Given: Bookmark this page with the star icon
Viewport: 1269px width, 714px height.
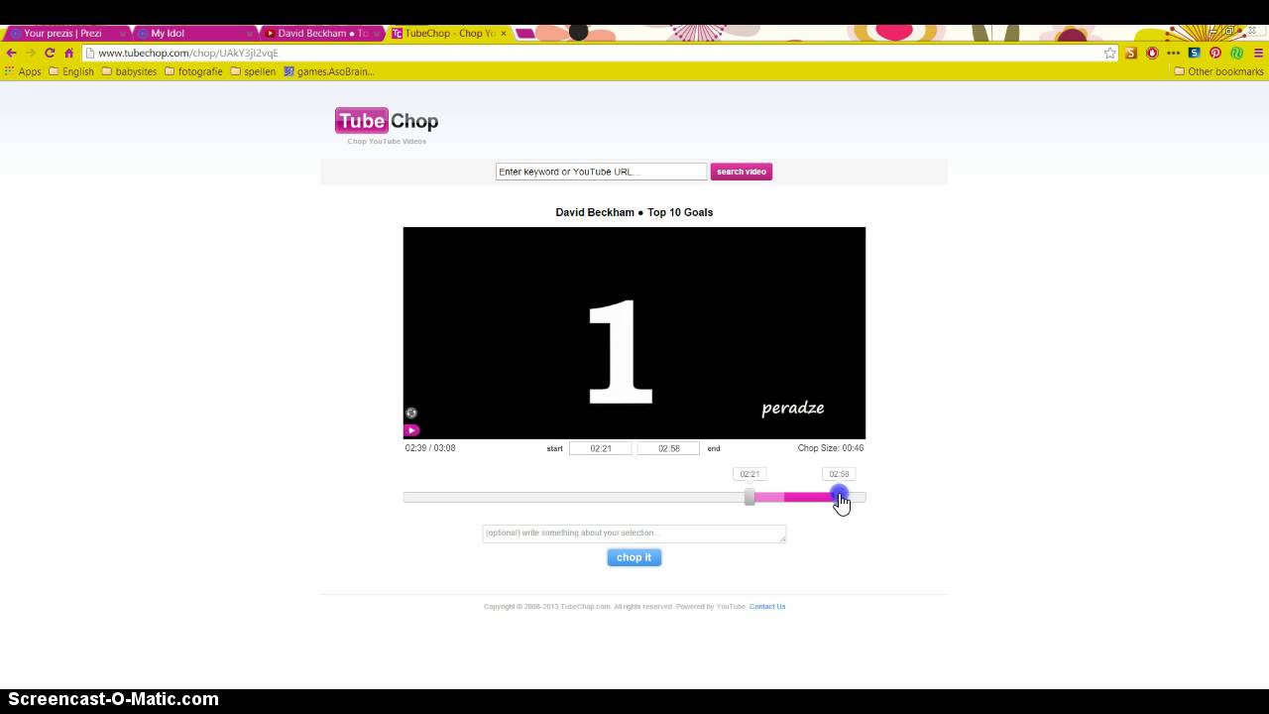Looking at the screenshot, I should tap(1109, 53).
